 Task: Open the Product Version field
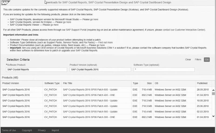click(100, 69)
